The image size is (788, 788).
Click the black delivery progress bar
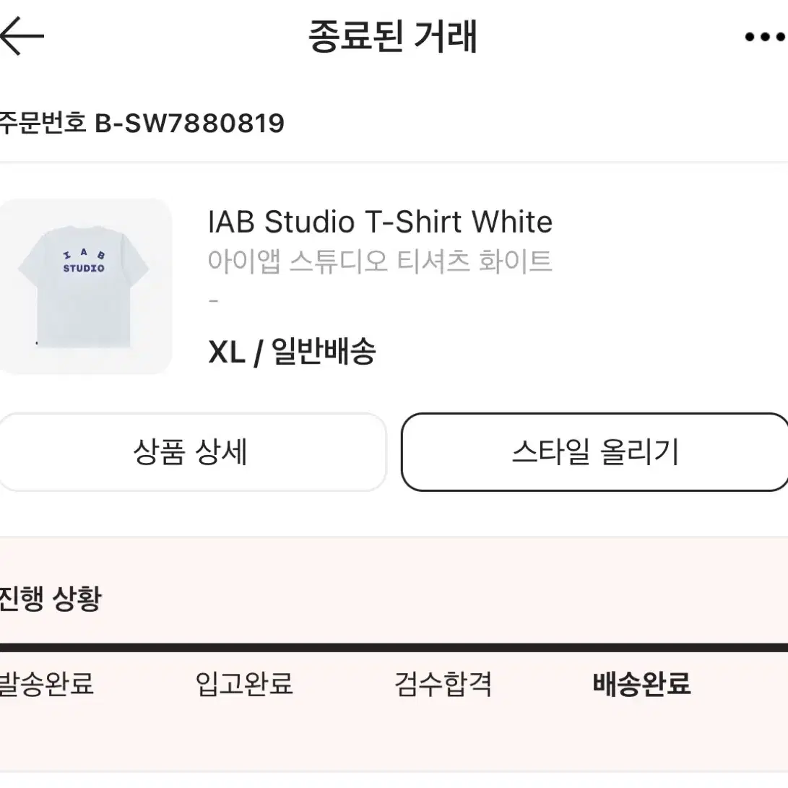(394, 647)
